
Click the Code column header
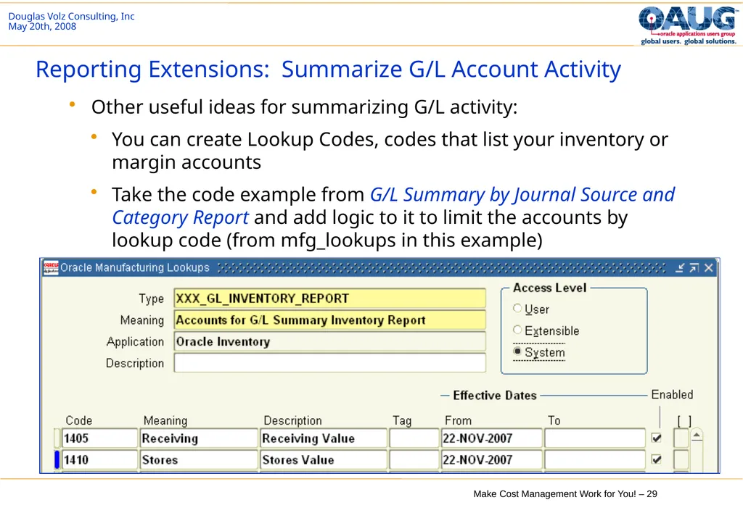(x=78, y=420)
